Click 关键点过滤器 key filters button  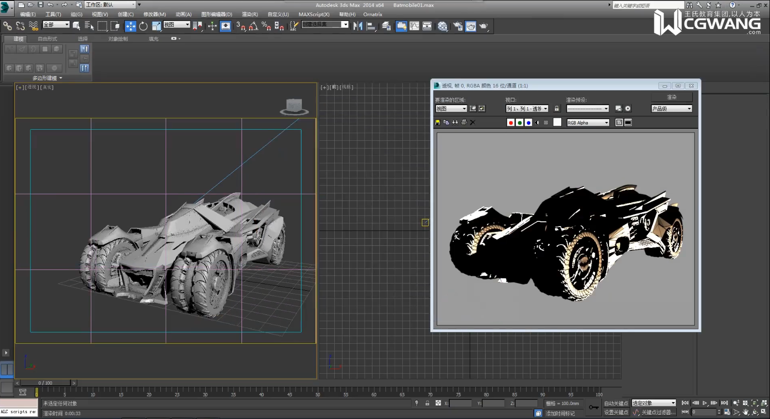click(x=658, y=412)
